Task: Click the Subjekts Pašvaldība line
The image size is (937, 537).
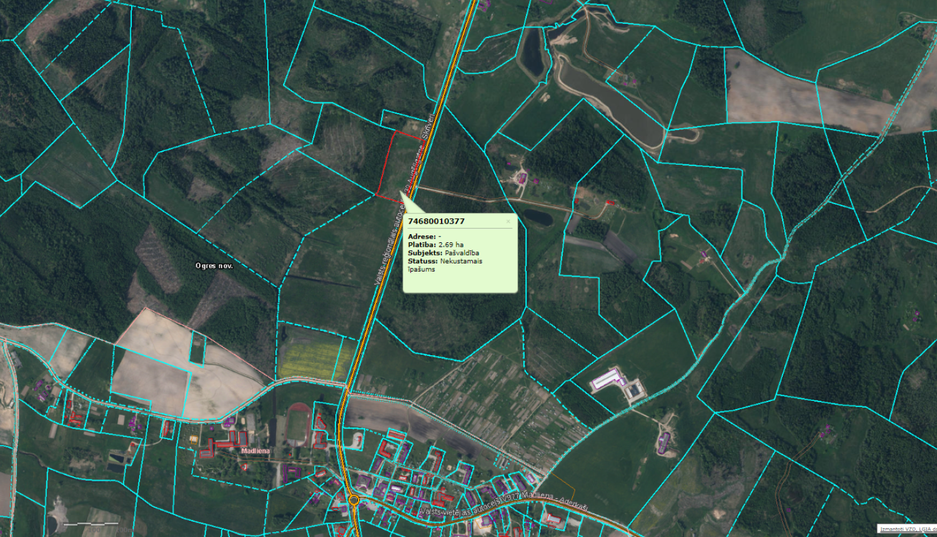Action: [x=443, y=253]
